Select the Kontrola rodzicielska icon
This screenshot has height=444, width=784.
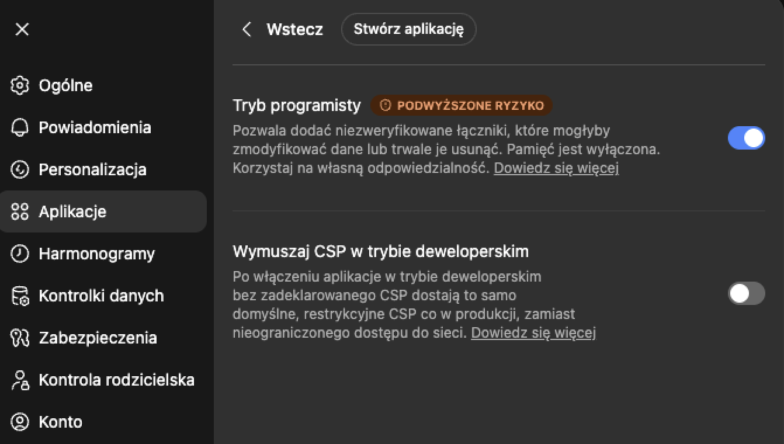(22, 380)
